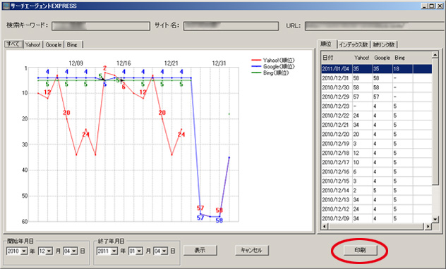
Task: Click the 表示 display button
Action: pos(200,250)
